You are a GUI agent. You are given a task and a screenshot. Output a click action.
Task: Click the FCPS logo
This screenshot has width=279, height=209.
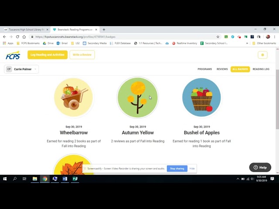[13, 55]
